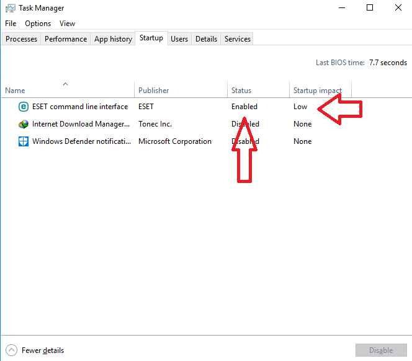The image size is (412, 361).
Task: Switch to the Users tab
Action: pyautogui.click(x=179, y=39)
